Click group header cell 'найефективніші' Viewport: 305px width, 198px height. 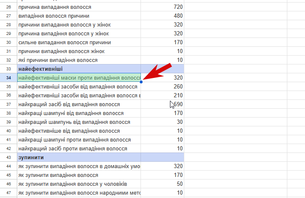(79, 69)
